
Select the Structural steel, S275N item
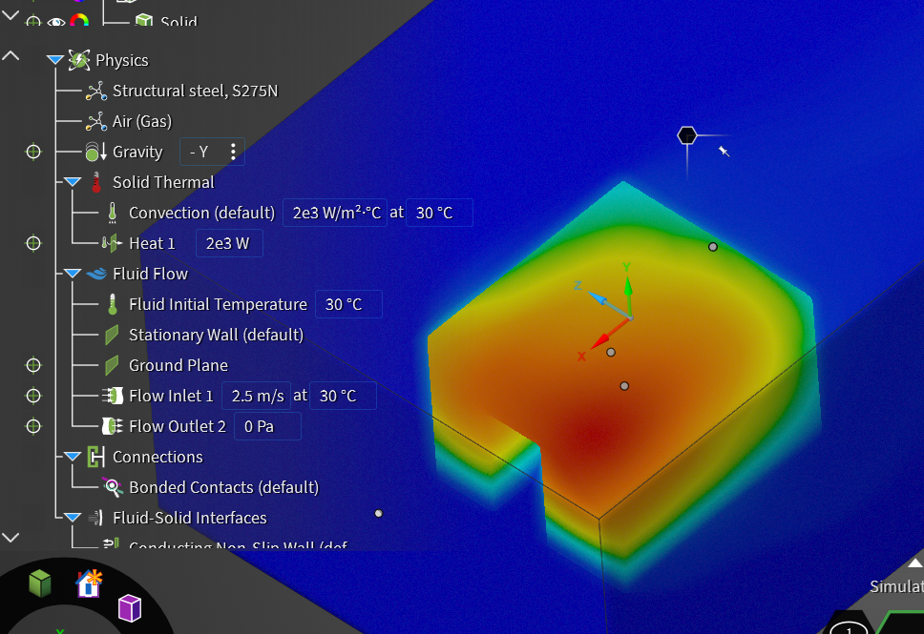click(195, 92)
